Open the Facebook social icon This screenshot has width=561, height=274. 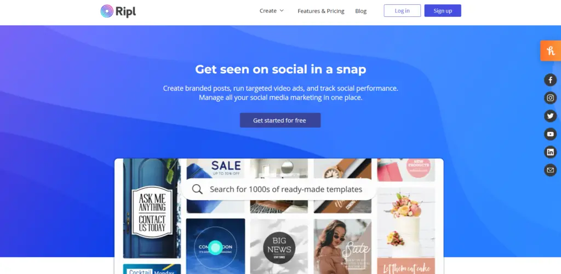click(x=550, y=80)
